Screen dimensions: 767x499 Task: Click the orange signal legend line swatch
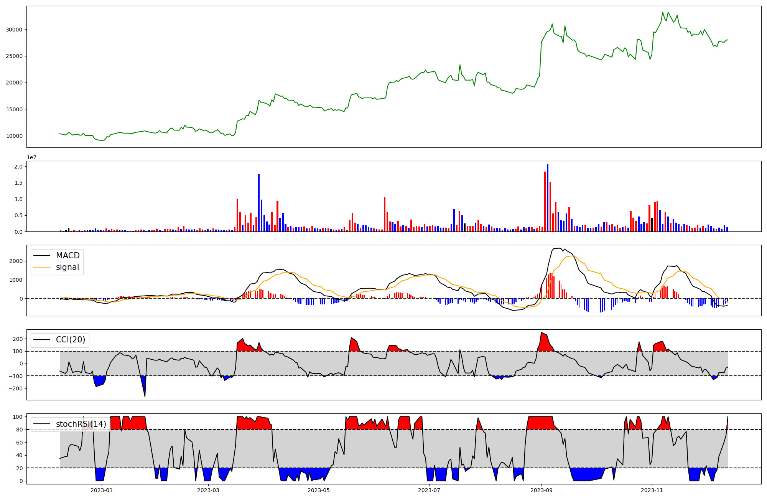[x=42, y=267]
